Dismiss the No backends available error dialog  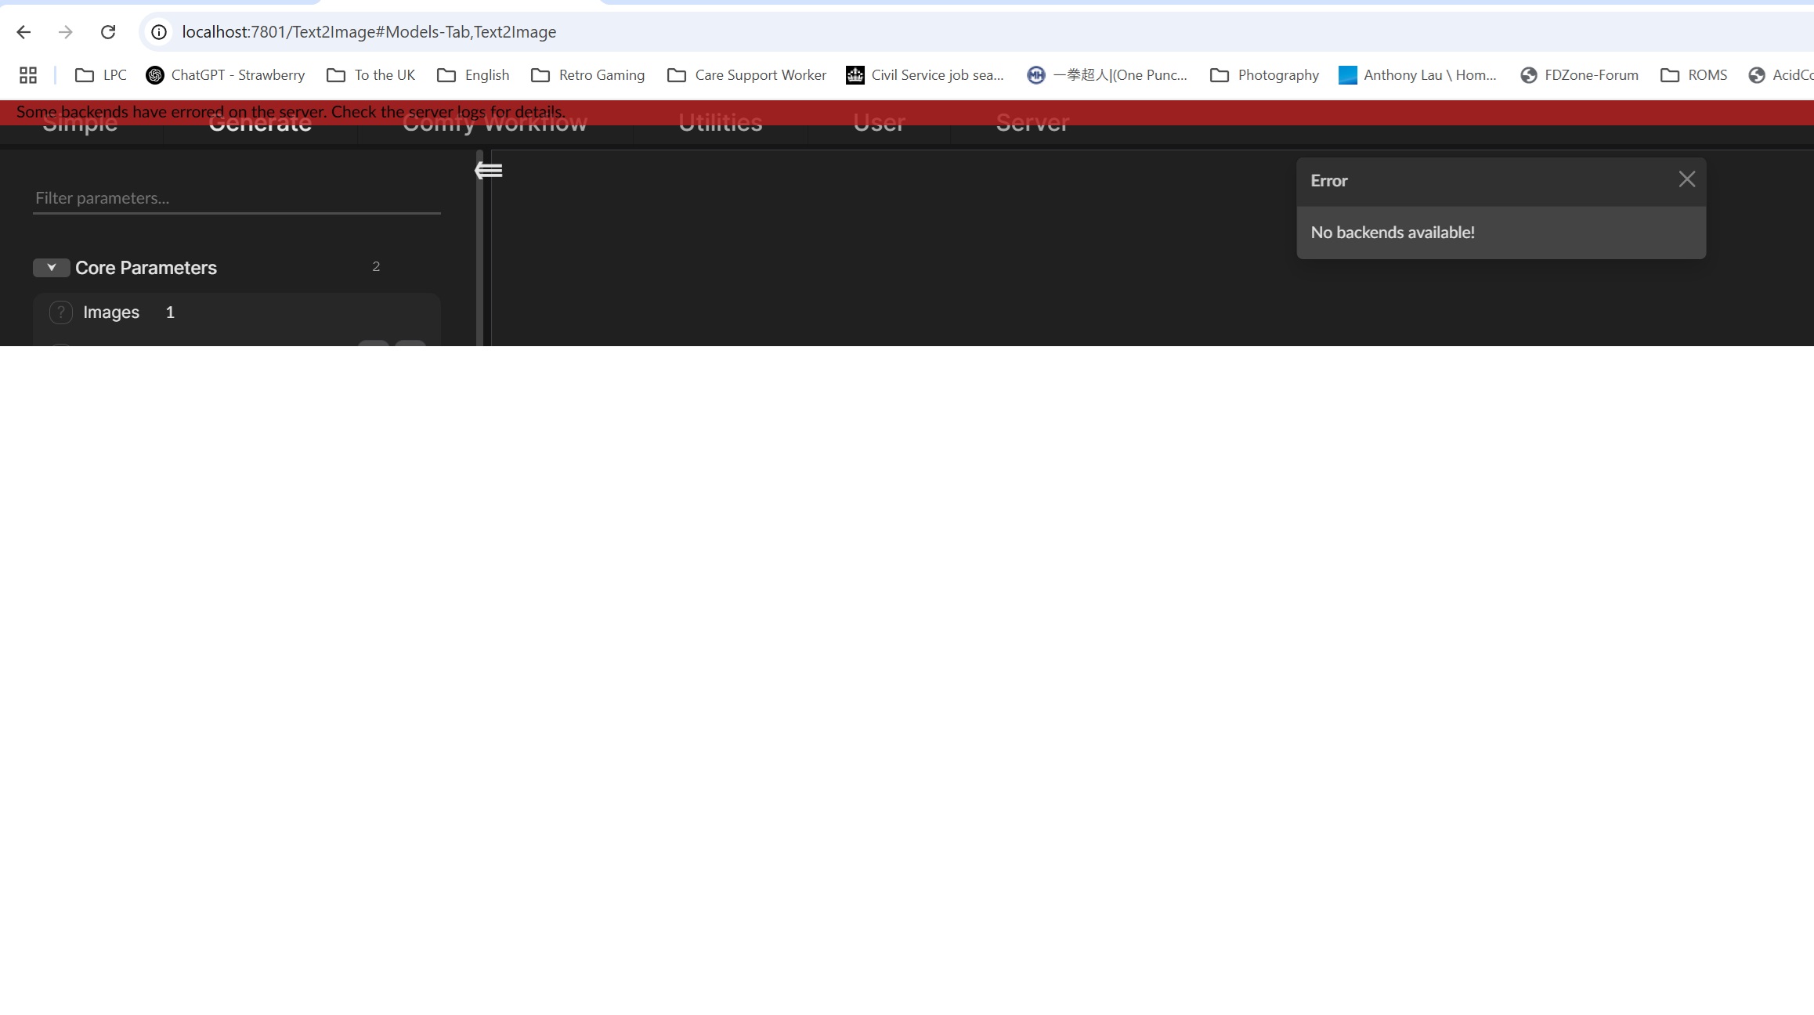click(1686, 179)
